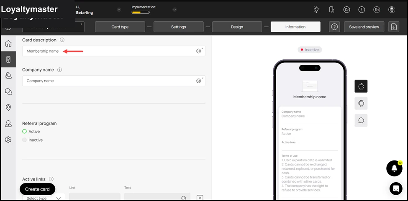Image resolution: width=408 pixels, height=201 pixels.
Task: Open the Customers section in sidebar
Action: (8, 76)
